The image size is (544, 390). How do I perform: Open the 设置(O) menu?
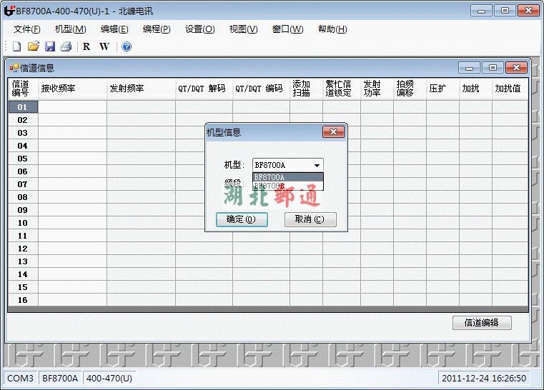pyautogui.click(x=199, y=29)
